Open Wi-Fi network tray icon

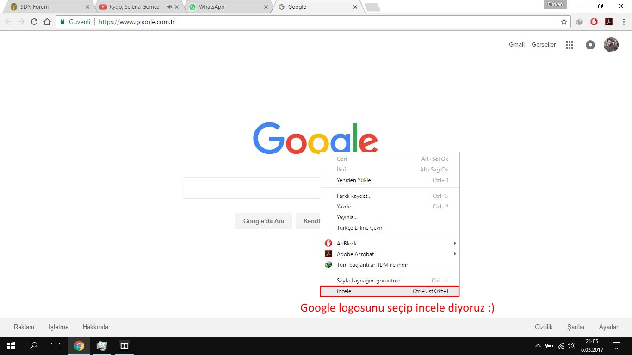pyautogui.click(x=560, y=346)
